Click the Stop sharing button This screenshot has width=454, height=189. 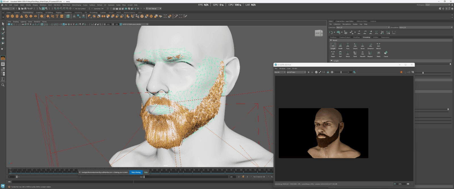(x=136, y=172)
